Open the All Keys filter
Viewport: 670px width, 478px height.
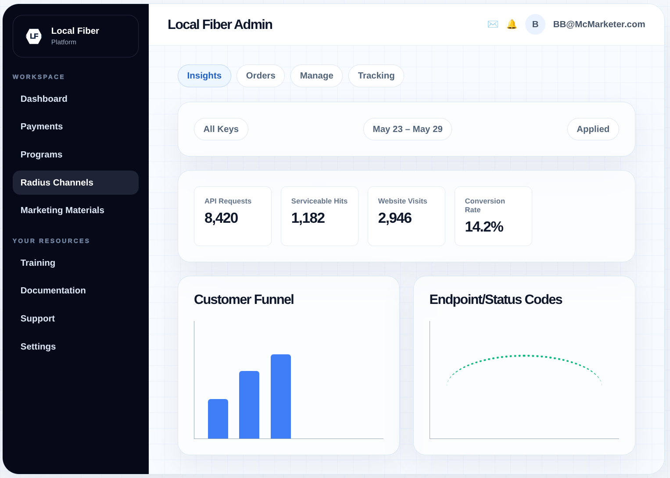click(x=221, y=129)
